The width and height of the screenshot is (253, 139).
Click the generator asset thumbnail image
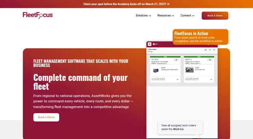pyautogui.click(x=156, y=70)
